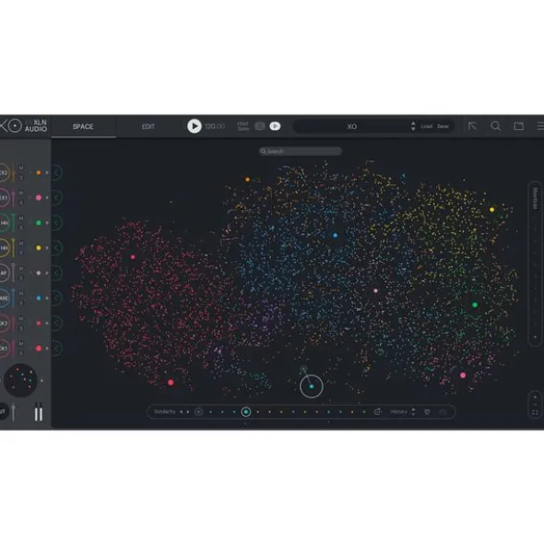Toggle the white Host Sync play button

pos(275,126)
